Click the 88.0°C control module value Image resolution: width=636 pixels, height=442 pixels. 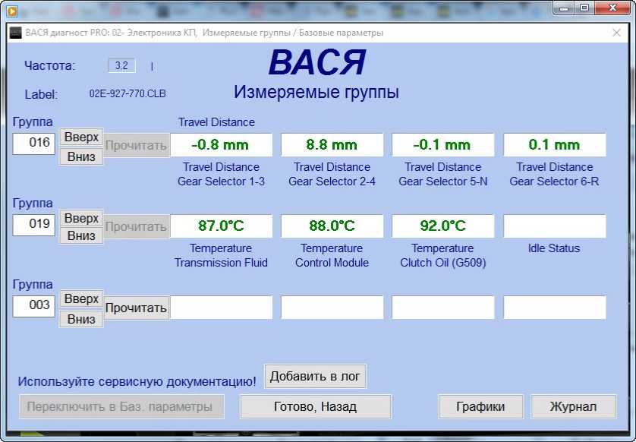pos(332,226)
